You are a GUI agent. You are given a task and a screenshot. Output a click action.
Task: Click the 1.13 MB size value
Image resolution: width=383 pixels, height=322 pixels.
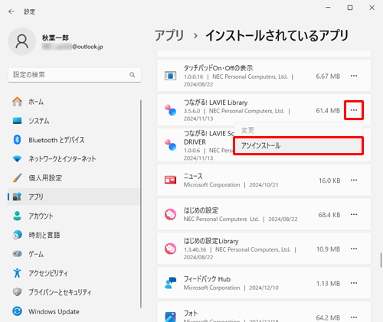point(328,283)
